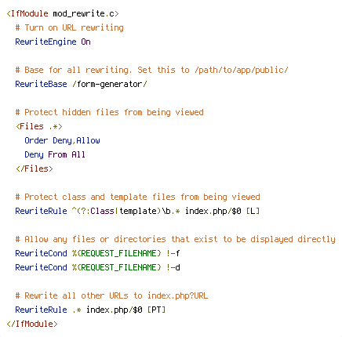The image size is (342, 337).
Task: Click the opening IfModule mod_rewrite.c tag
Action: pyautogui.click(x=63, y=13)
